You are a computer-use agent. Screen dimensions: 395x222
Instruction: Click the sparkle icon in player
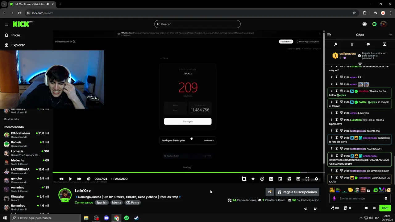253,179
